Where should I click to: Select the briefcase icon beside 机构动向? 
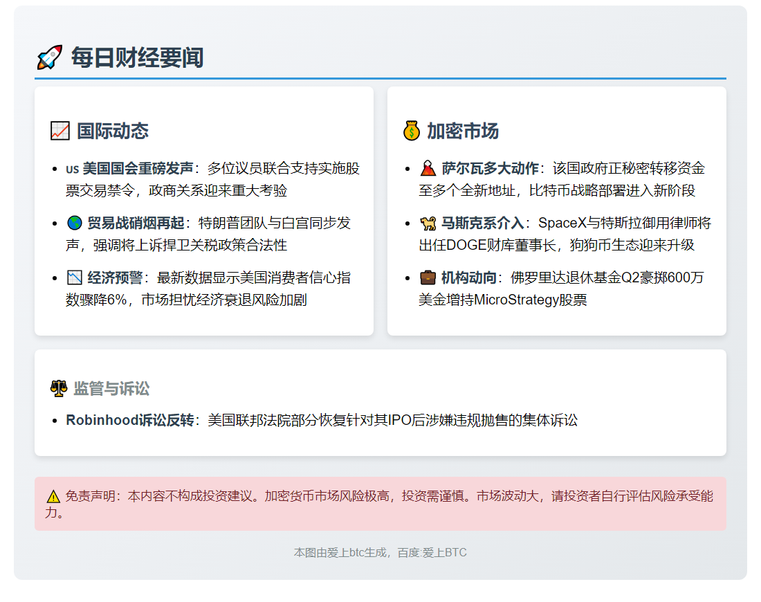427,277
